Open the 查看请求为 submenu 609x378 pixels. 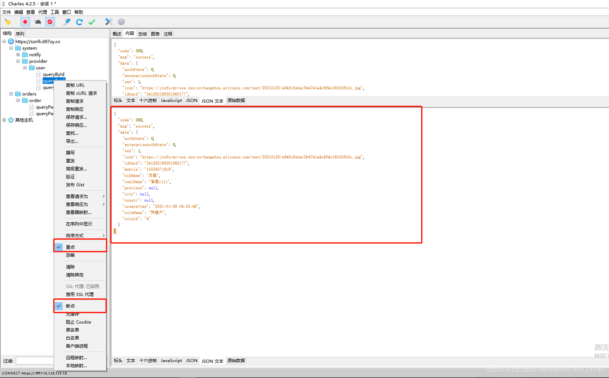(x=80, y=196)
